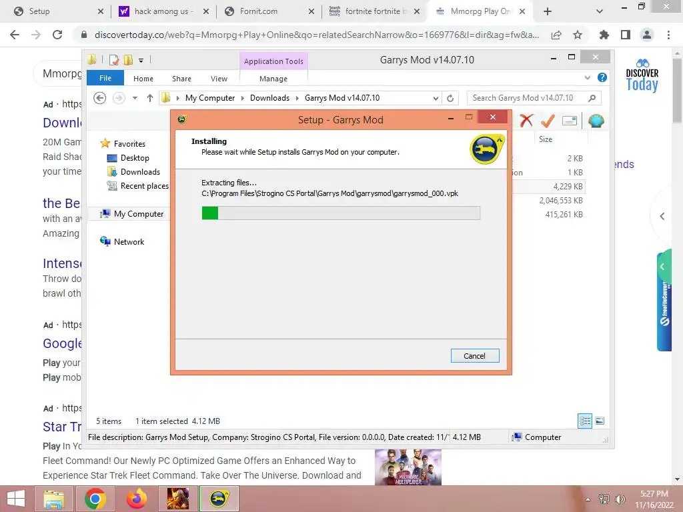Open Explorer help question mark
The width and height of the screenshot is (683, 512).
point(602,77)
